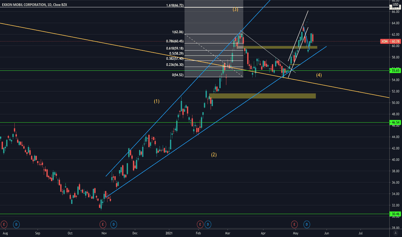Select the green 30.46 price level label

pyautogui.click(x=395, y=214)
